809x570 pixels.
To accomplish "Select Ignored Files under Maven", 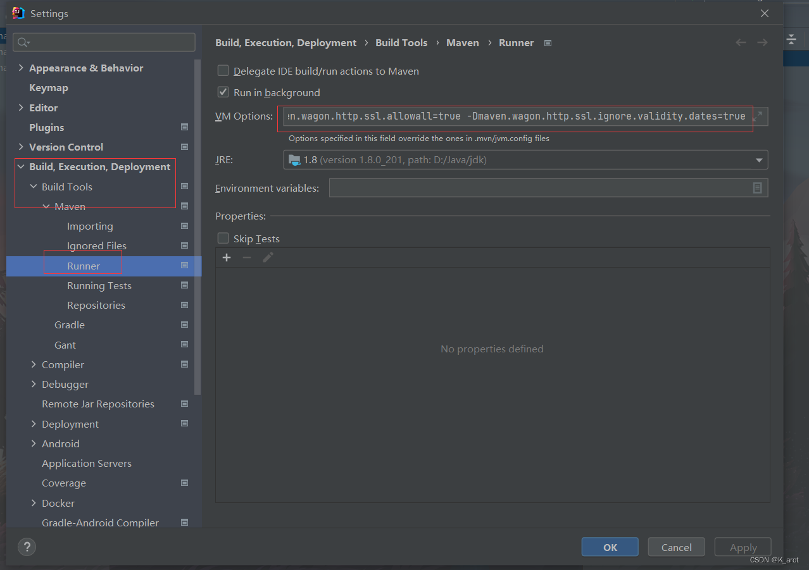I will pos(97,245).
